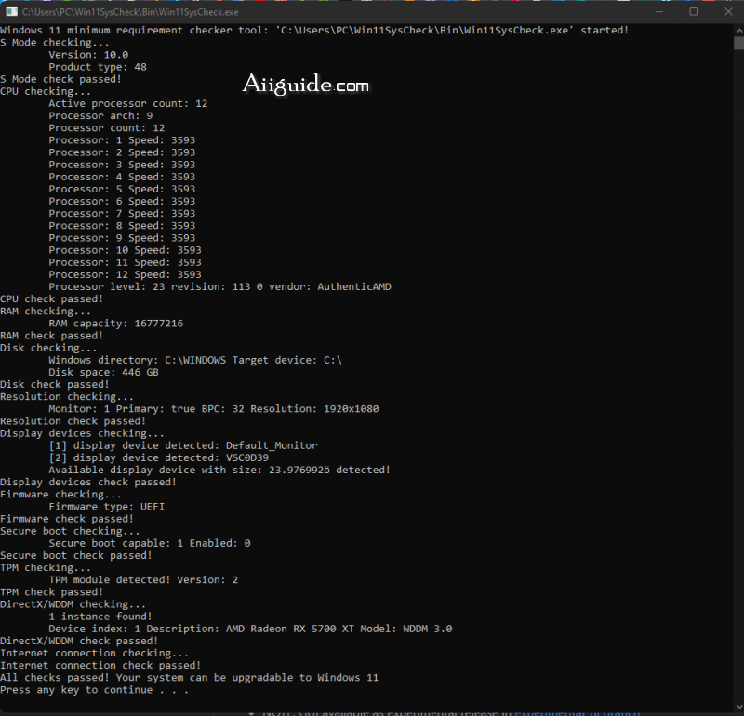Click the 'TPM module detected! Version: 2' line
This screenshot has height=716, width=744.
(143, 580)
